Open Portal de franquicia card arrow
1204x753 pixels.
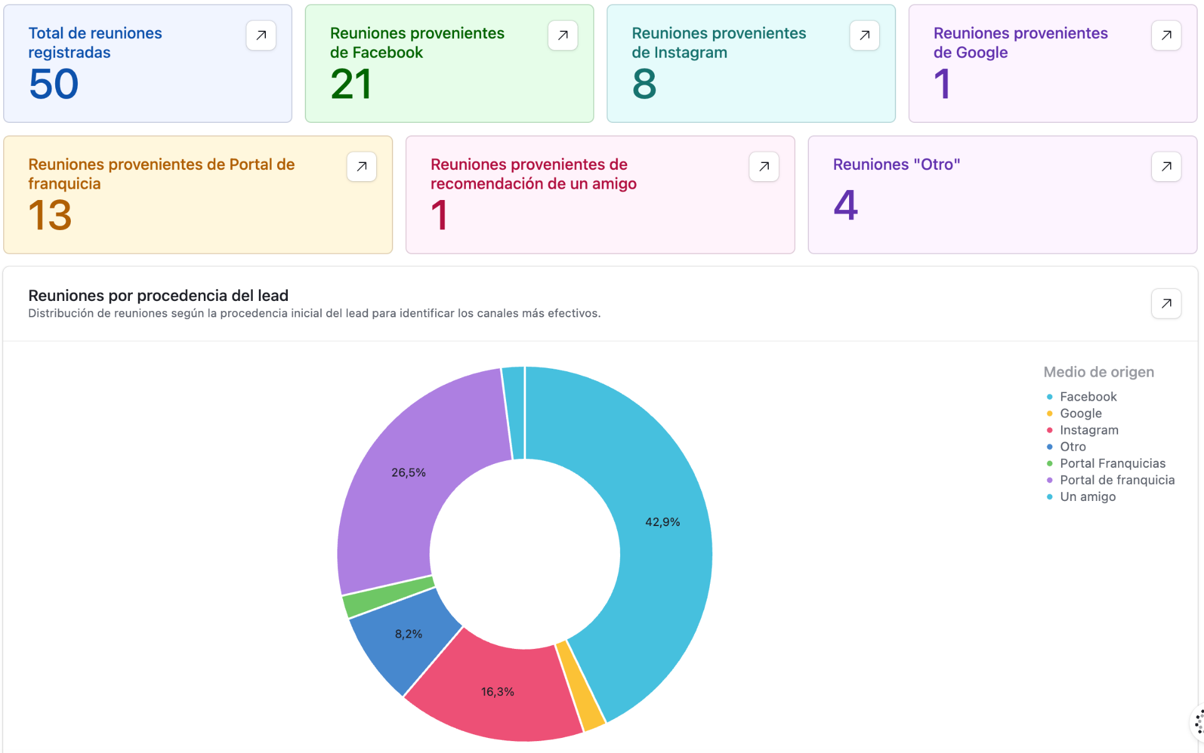(x=361, y=166)
